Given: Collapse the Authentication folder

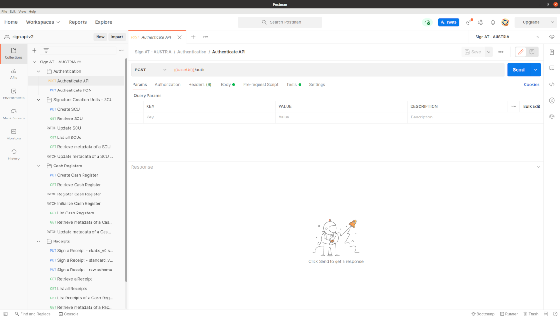Looking at the screenshot, I should point(39,71).
